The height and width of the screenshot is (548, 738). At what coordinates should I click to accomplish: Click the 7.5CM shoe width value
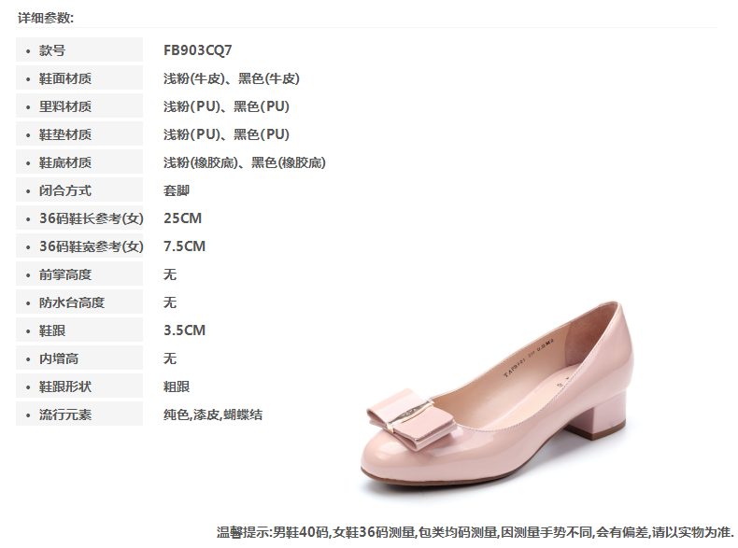click(x=185, y=246)
